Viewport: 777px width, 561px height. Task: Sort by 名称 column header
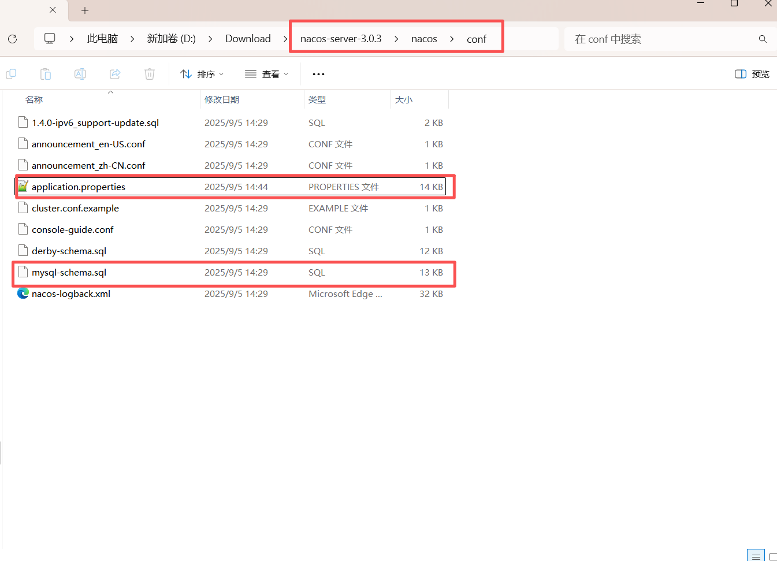click(x=34, y=99)
